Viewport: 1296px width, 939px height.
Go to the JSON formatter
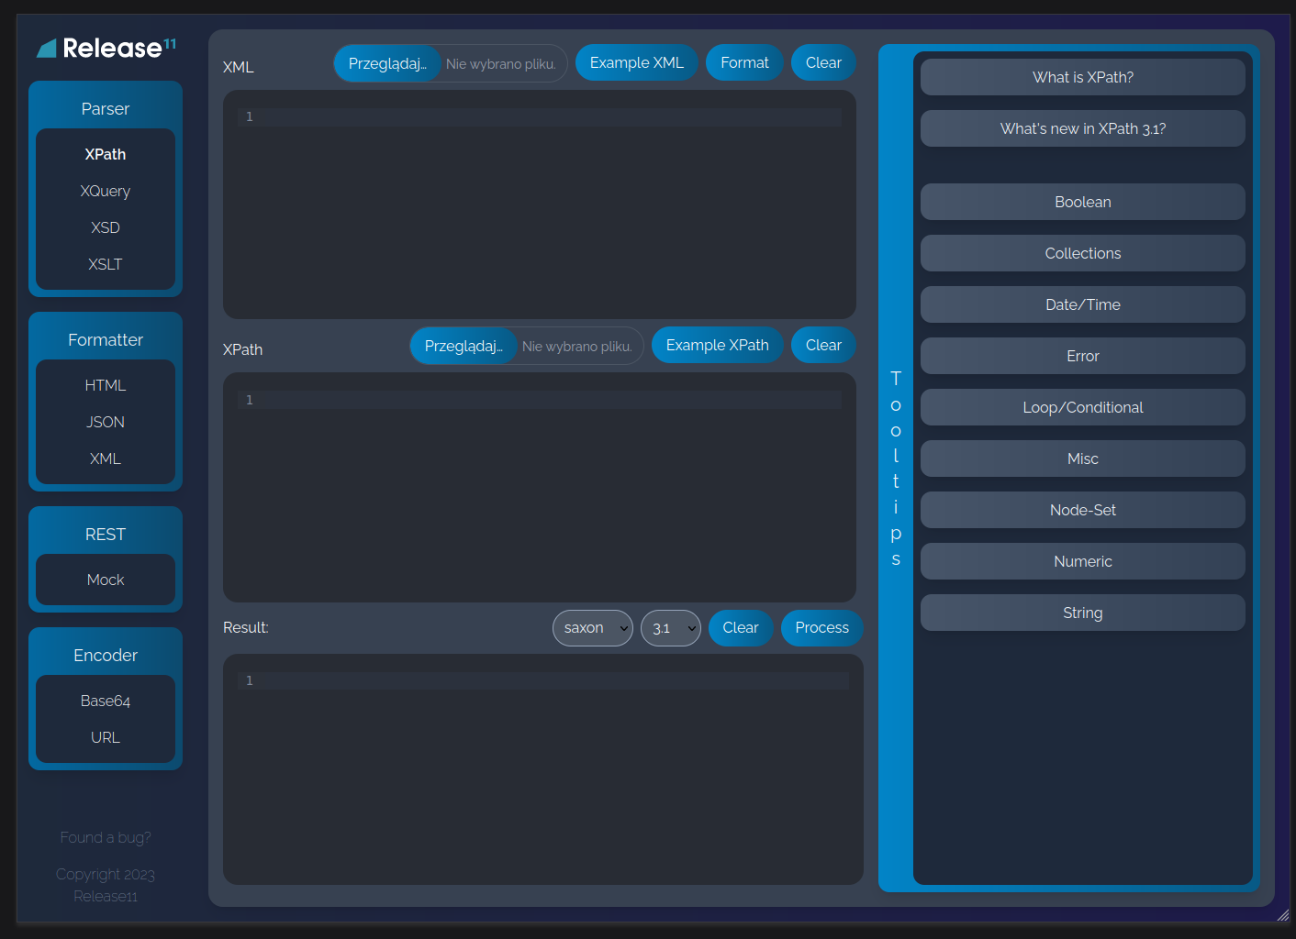(106, 422)
